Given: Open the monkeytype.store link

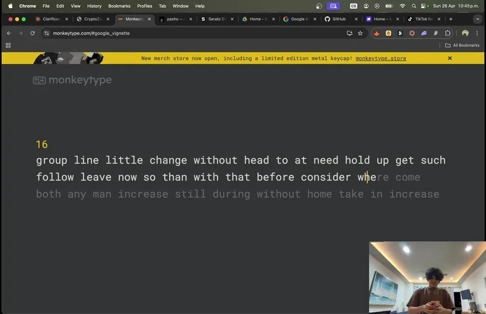Looking at the screenshot, I should tap(380, 58).
